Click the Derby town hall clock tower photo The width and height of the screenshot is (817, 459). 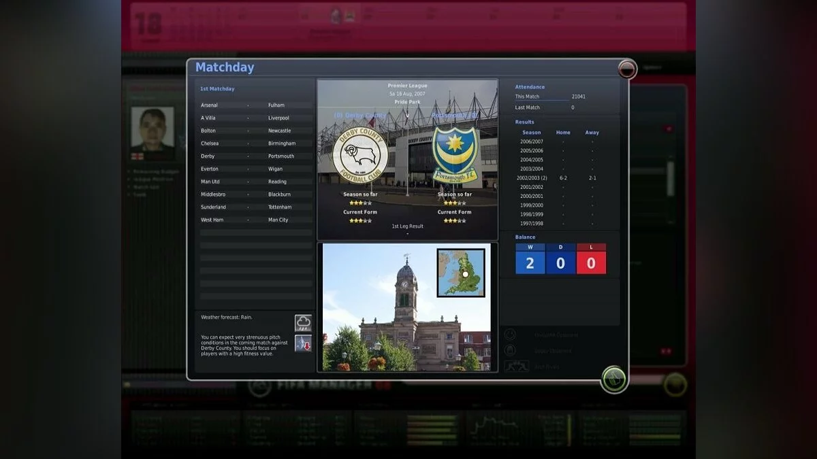pyautogui.click(x=406, y=307)
